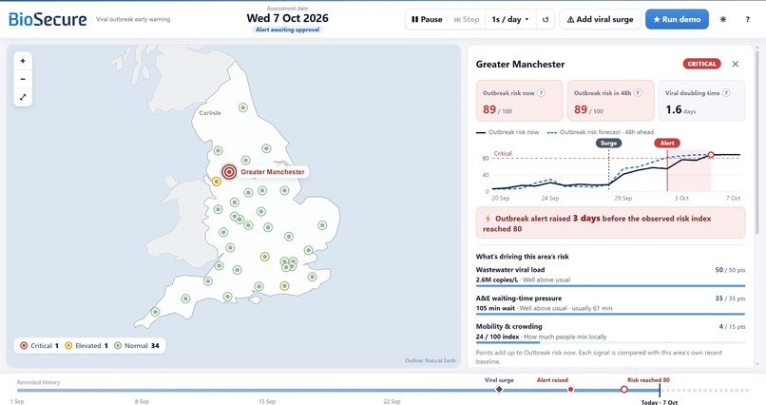Screen dimensions: 766x405
Task: Select the Greater Manchester critical marker
Action: pos(229,172)
